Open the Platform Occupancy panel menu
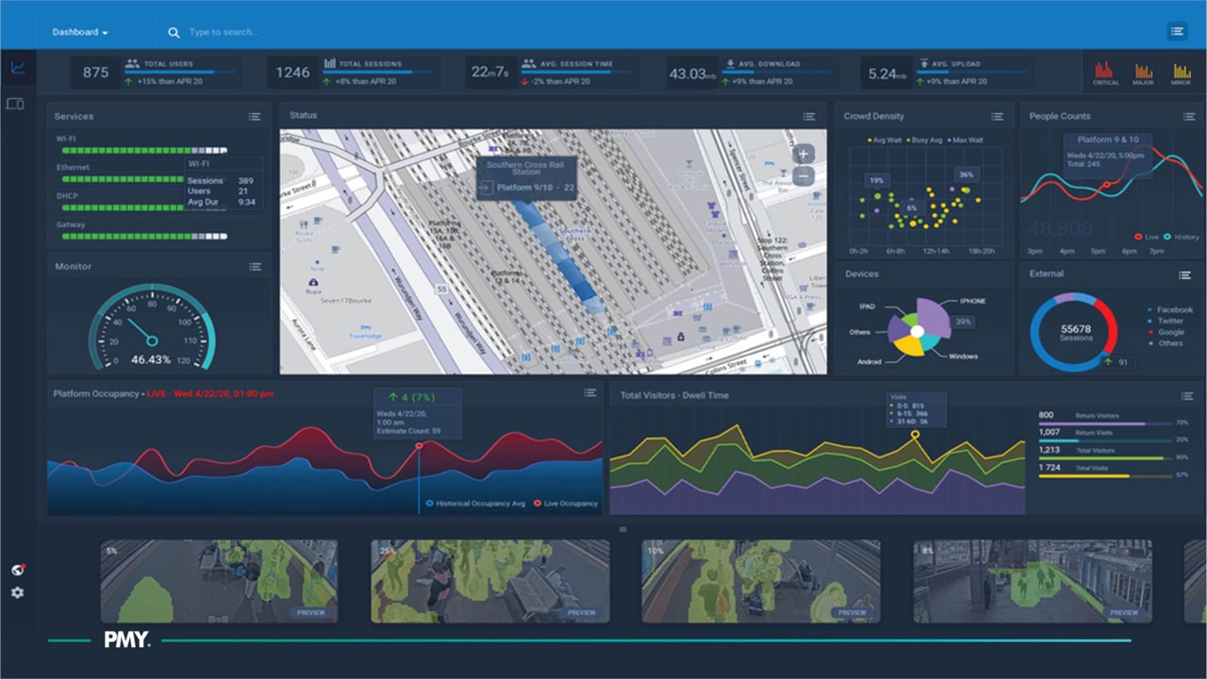This screenshot has width=1207, height=679. (589, 393)
